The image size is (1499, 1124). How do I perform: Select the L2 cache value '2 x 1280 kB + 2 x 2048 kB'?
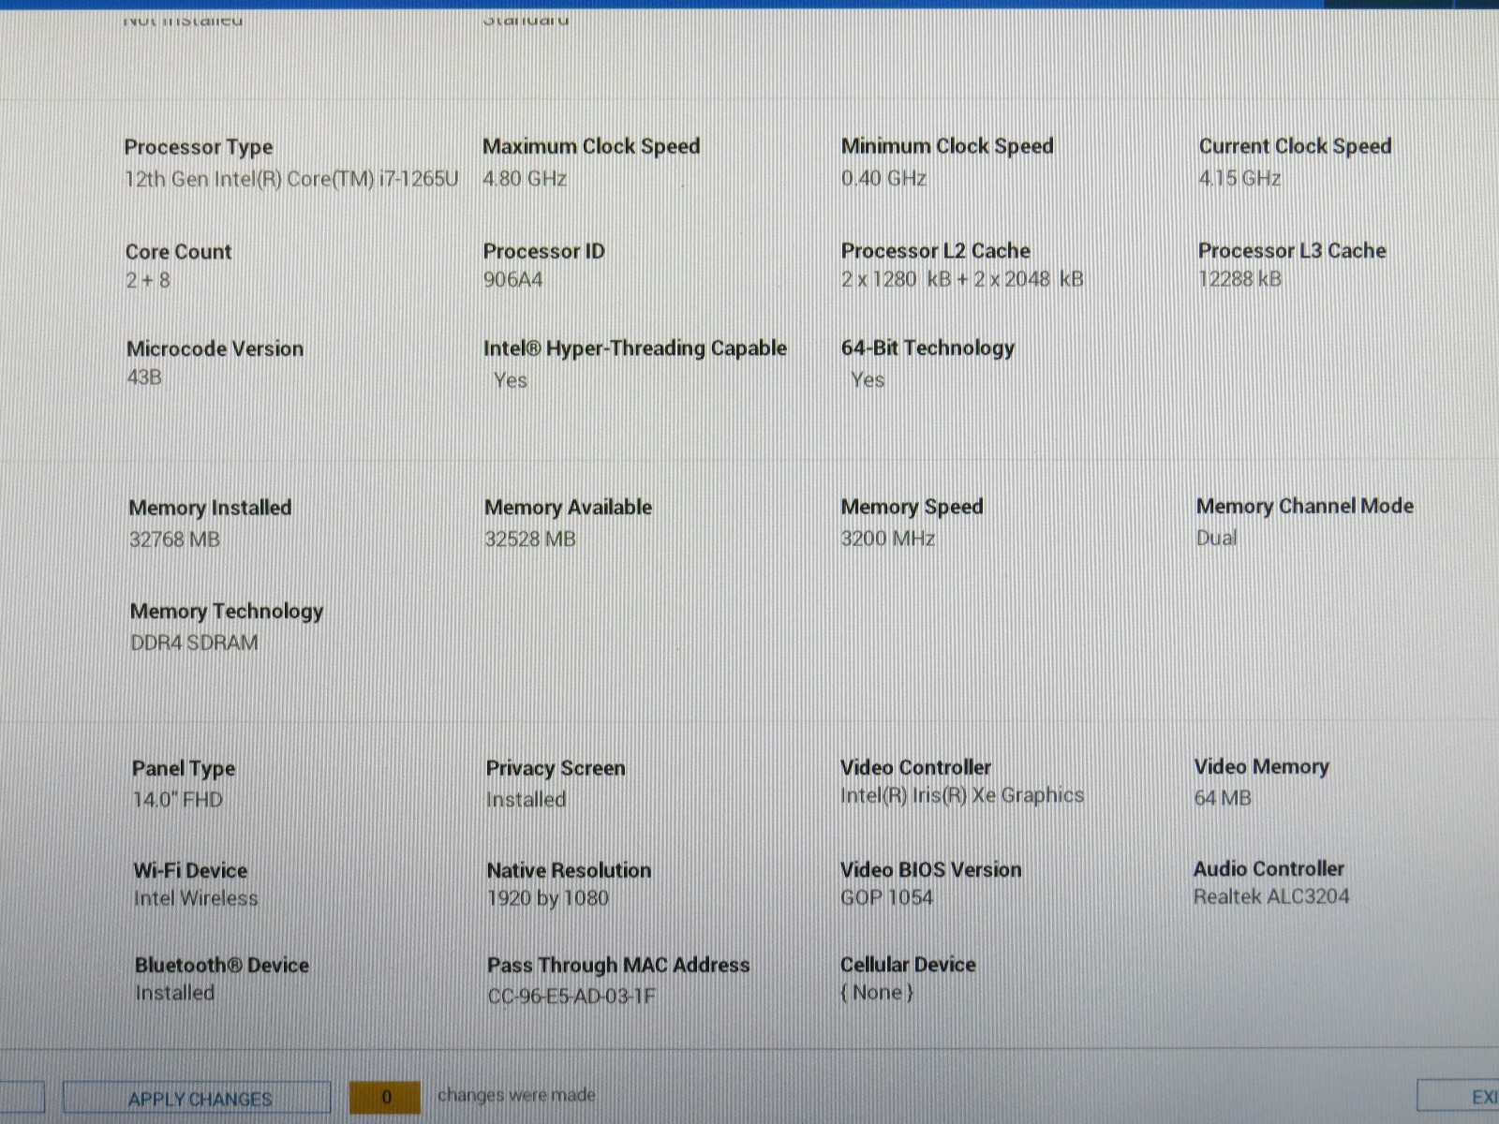962,279
